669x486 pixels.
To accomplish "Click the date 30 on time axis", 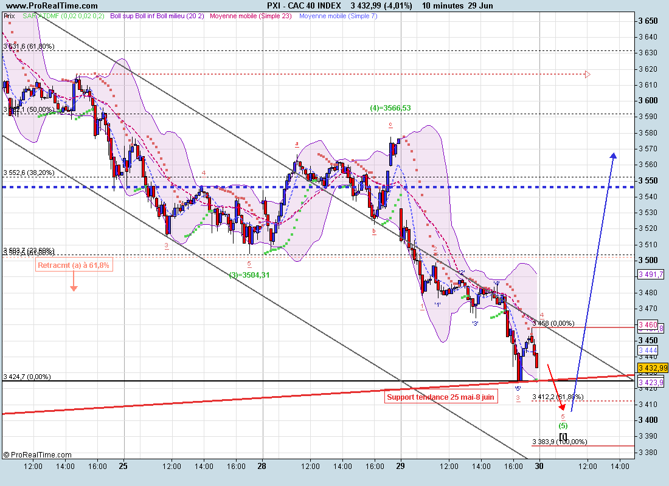I will [539, 466].
